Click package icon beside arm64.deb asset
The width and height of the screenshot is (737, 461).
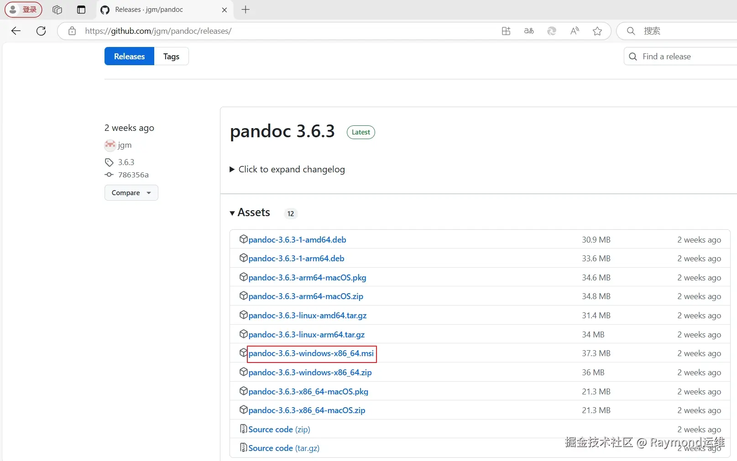pyautogui.click(x=244, y=258)
